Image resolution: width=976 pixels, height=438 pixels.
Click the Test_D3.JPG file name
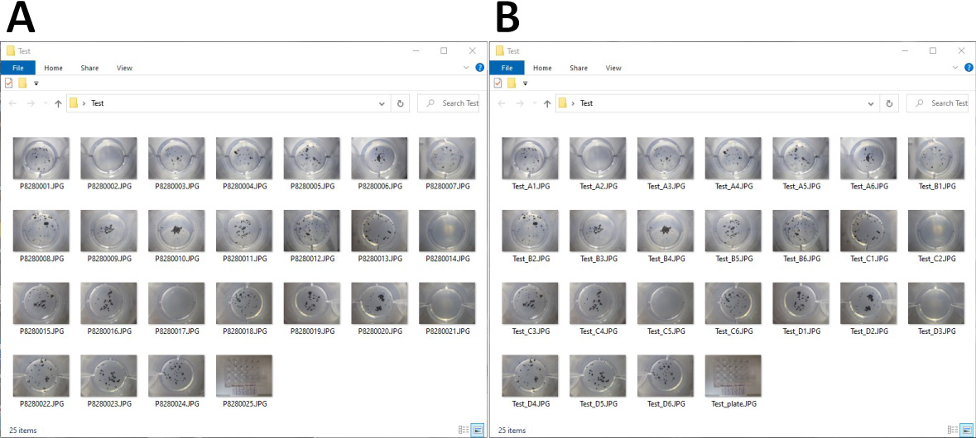pyautogui.click(x=937, y=331)
